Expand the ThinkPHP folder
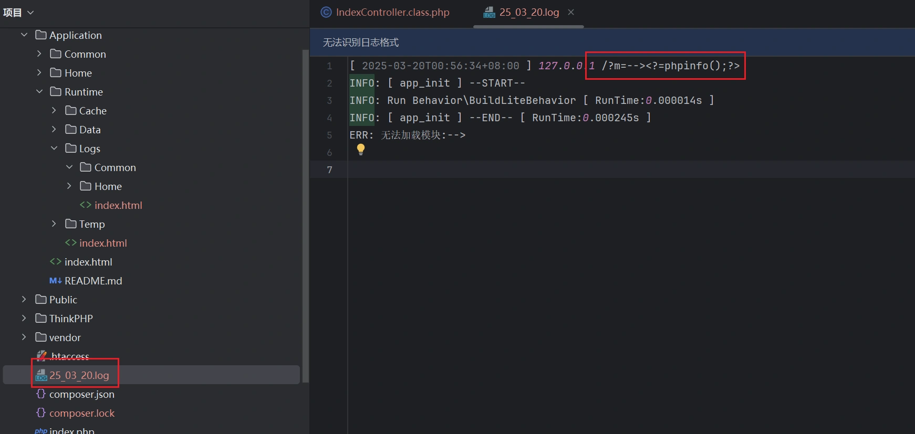The height and width of the screenshot is (434, 915). [x=24, y=319]
